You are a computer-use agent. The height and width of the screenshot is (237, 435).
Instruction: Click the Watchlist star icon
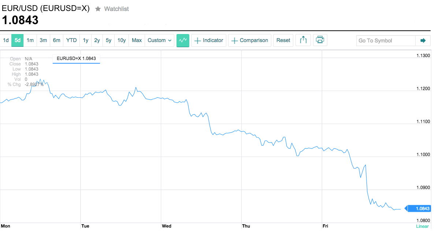click(98, 9)
